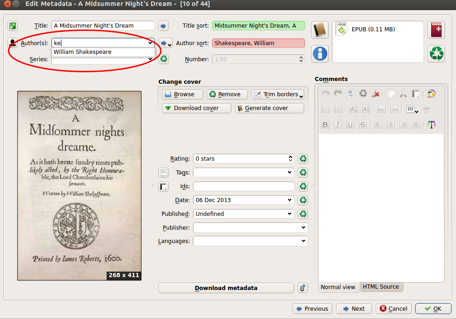456x319 pixels.
Task: Click the Browse cover button
Action: pos(182,94)
